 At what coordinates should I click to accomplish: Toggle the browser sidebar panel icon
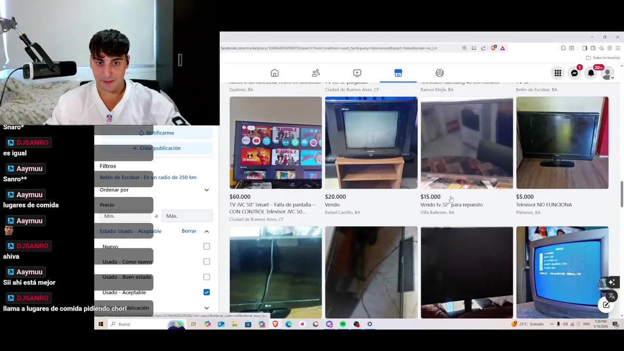pyautogui.click(x=585, y=48)
